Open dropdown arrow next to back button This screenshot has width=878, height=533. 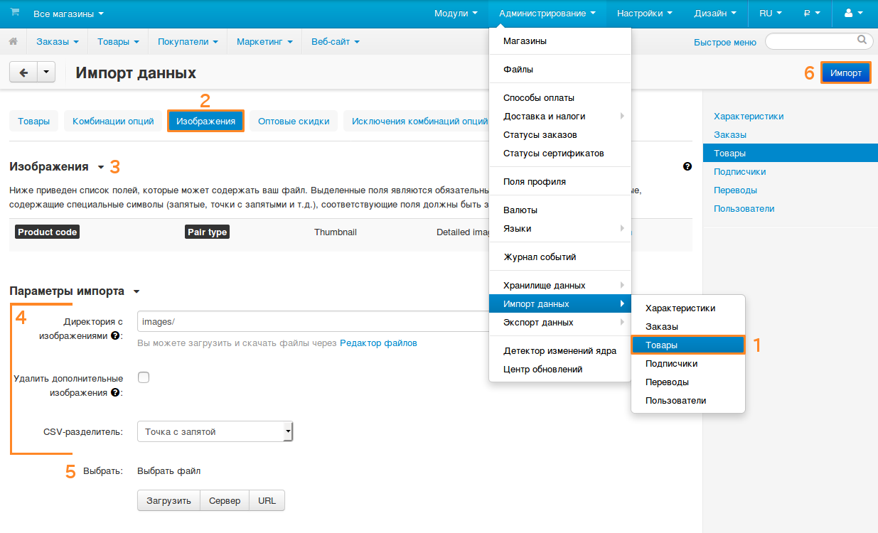pyautogui.click(x=46, y=72)
